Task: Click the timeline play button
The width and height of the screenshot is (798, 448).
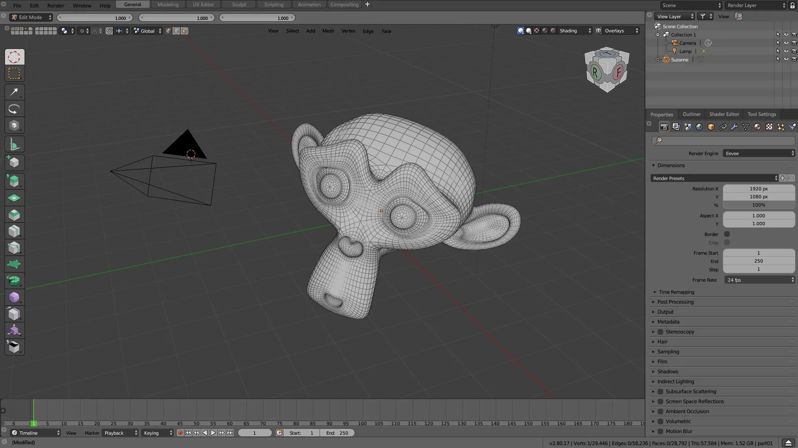Action: (x=213, y=433)
